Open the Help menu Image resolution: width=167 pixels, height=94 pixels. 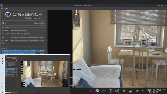7,9
